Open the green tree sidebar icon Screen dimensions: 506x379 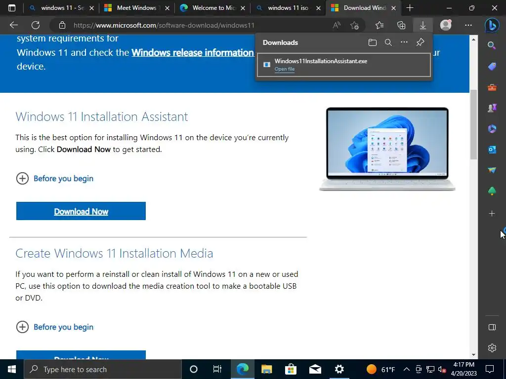click(492, 191)
